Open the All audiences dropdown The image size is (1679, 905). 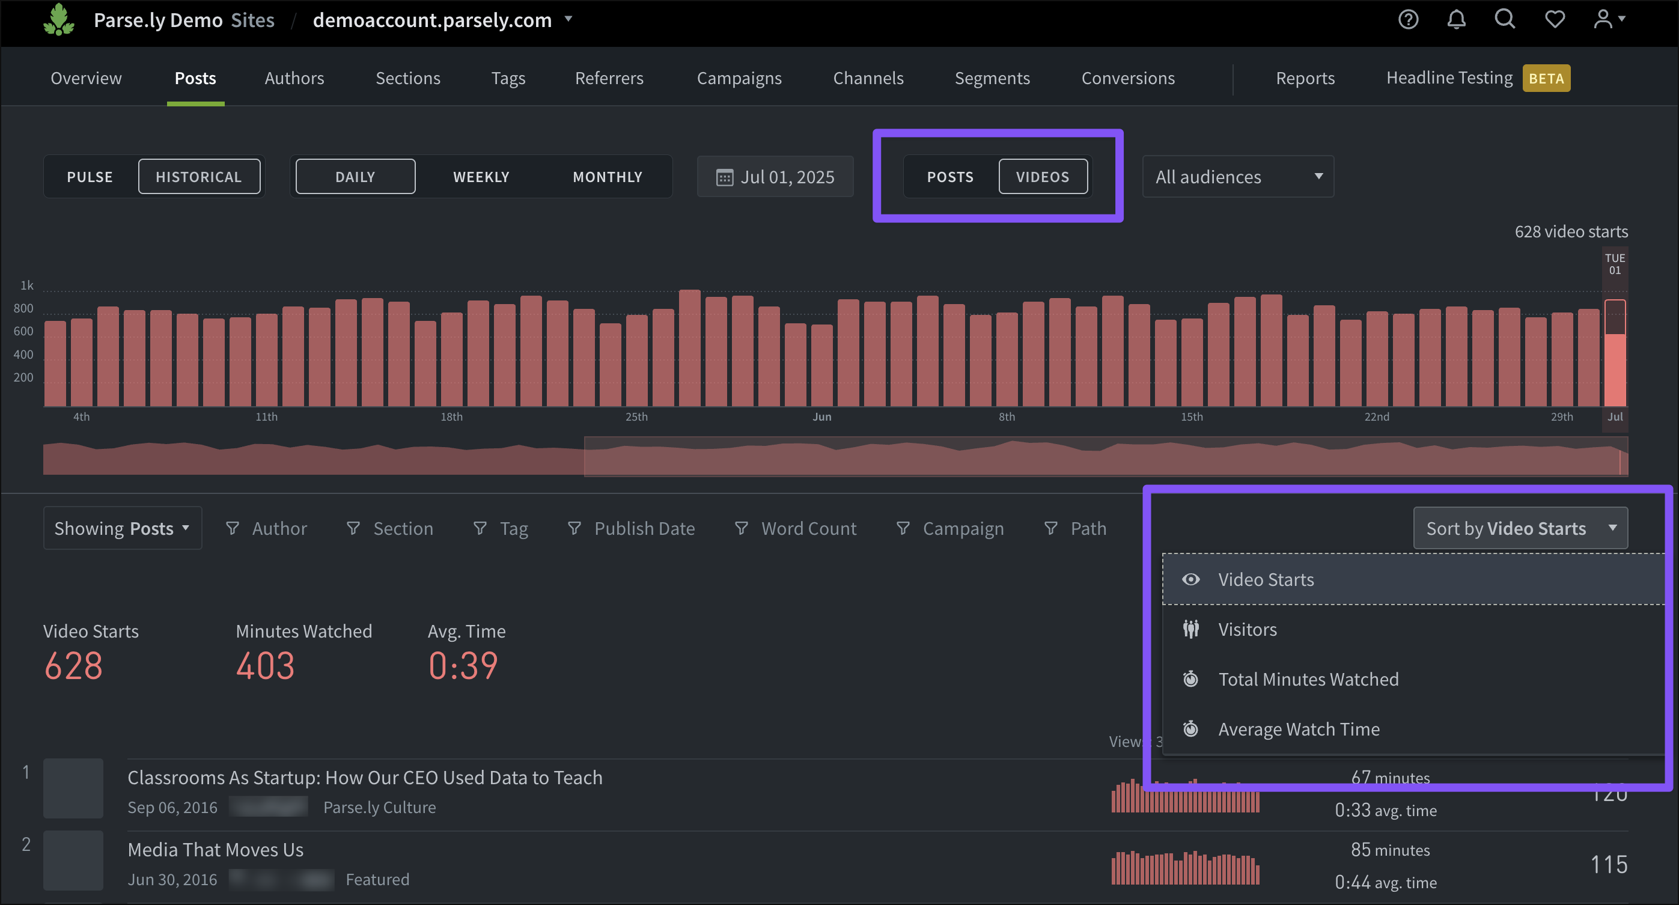tap(1238, 177)
